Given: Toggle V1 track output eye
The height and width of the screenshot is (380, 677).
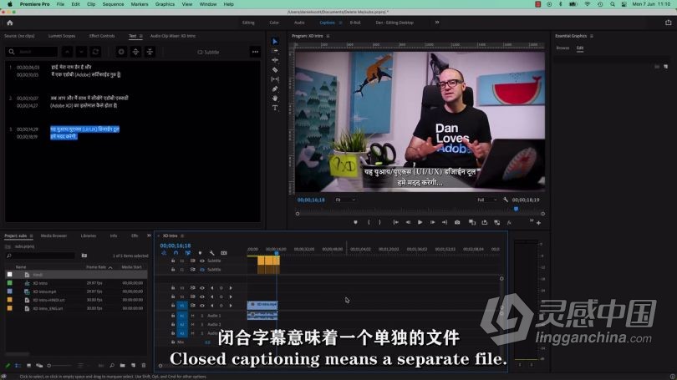Looking at the screenshot, I should click(202, 306).
